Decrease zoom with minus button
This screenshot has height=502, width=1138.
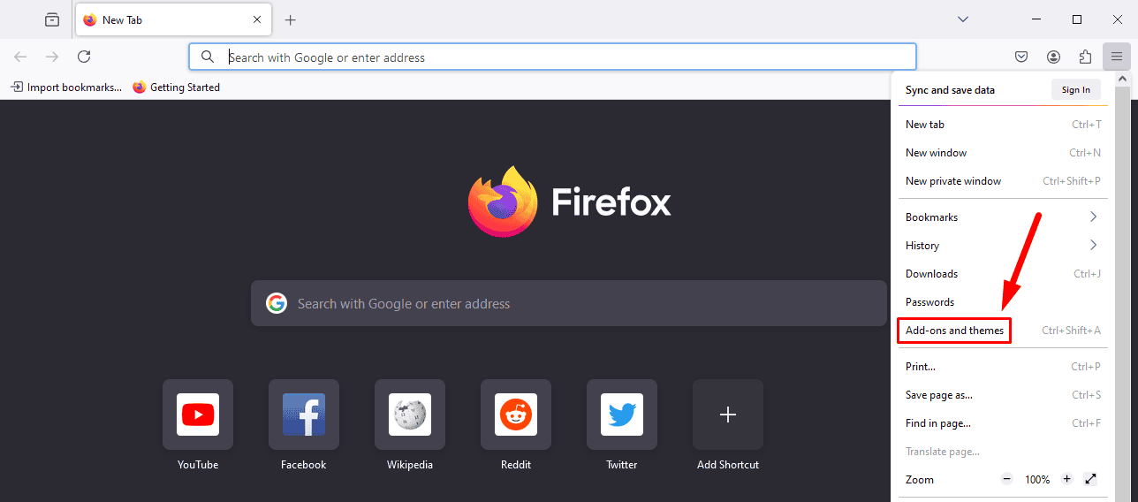pos(1007,479)
